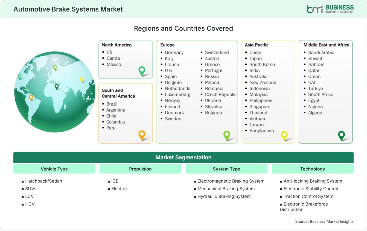Click Sweden in the Europe list
Viewport: 367px width, 231px height.
point(173,119)
